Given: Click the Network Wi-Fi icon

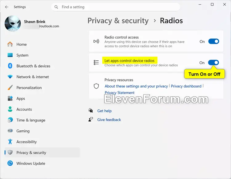Looking at the screenshot, I should tap(10, 77).
